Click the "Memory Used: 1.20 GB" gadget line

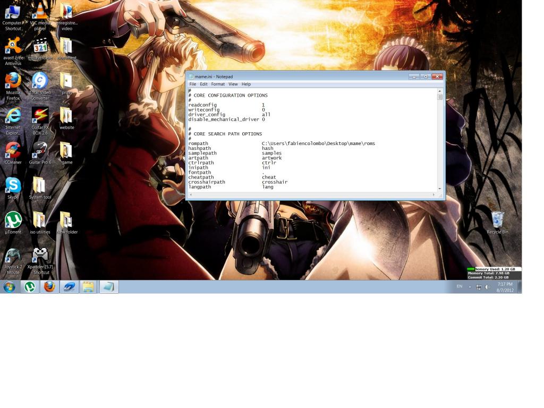click(x=495, y=269)
